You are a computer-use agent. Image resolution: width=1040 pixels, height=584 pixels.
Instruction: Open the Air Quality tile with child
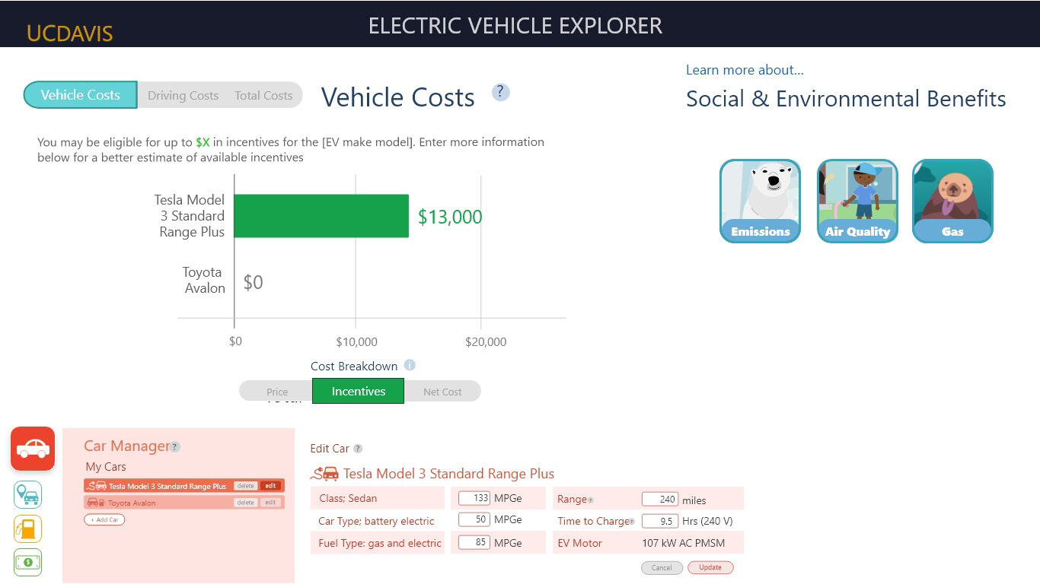click(857, 201)
